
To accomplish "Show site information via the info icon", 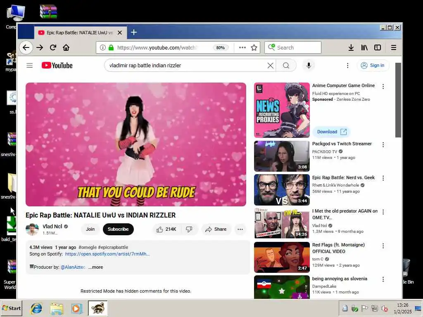I will tap(102, 48).
